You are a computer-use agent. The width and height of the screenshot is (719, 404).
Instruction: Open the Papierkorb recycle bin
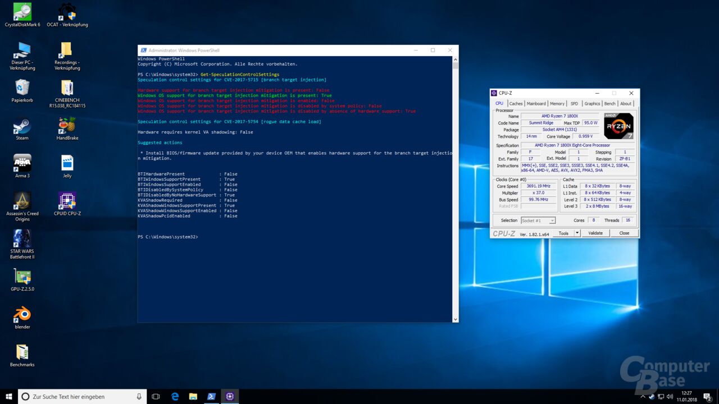click(x=22, y=90)
